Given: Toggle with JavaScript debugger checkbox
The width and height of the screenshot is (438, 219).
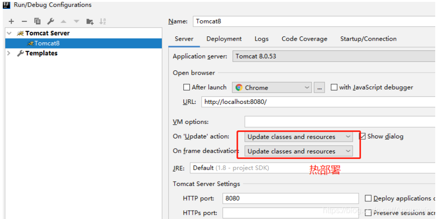Looking at the screenshot, I should (334, 87).
